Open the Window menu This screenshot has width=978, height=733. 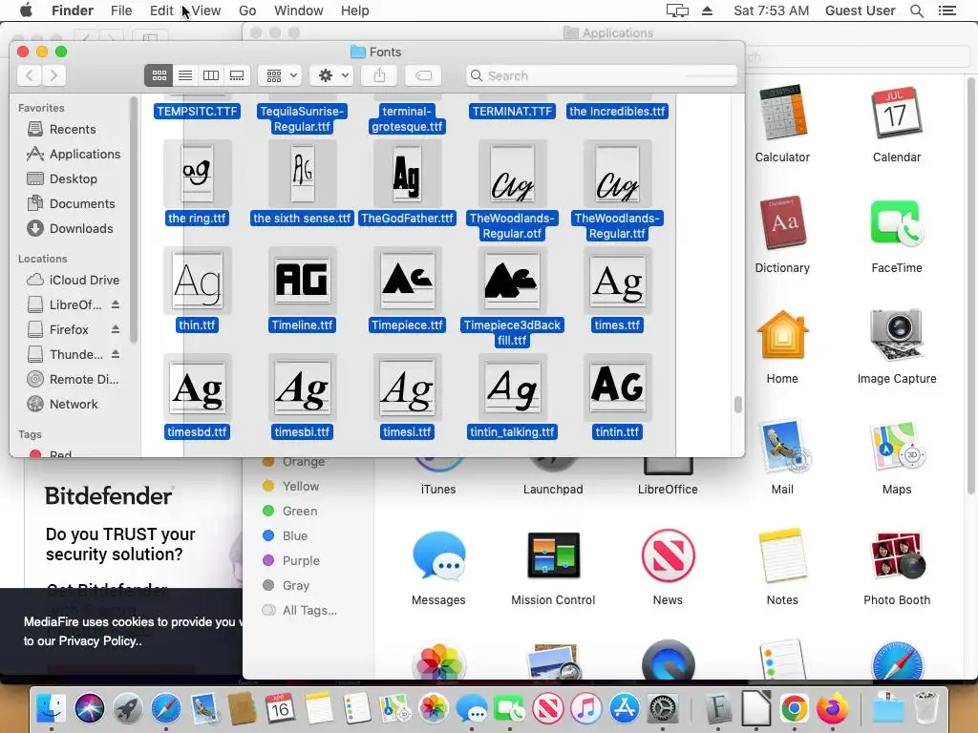298,10
